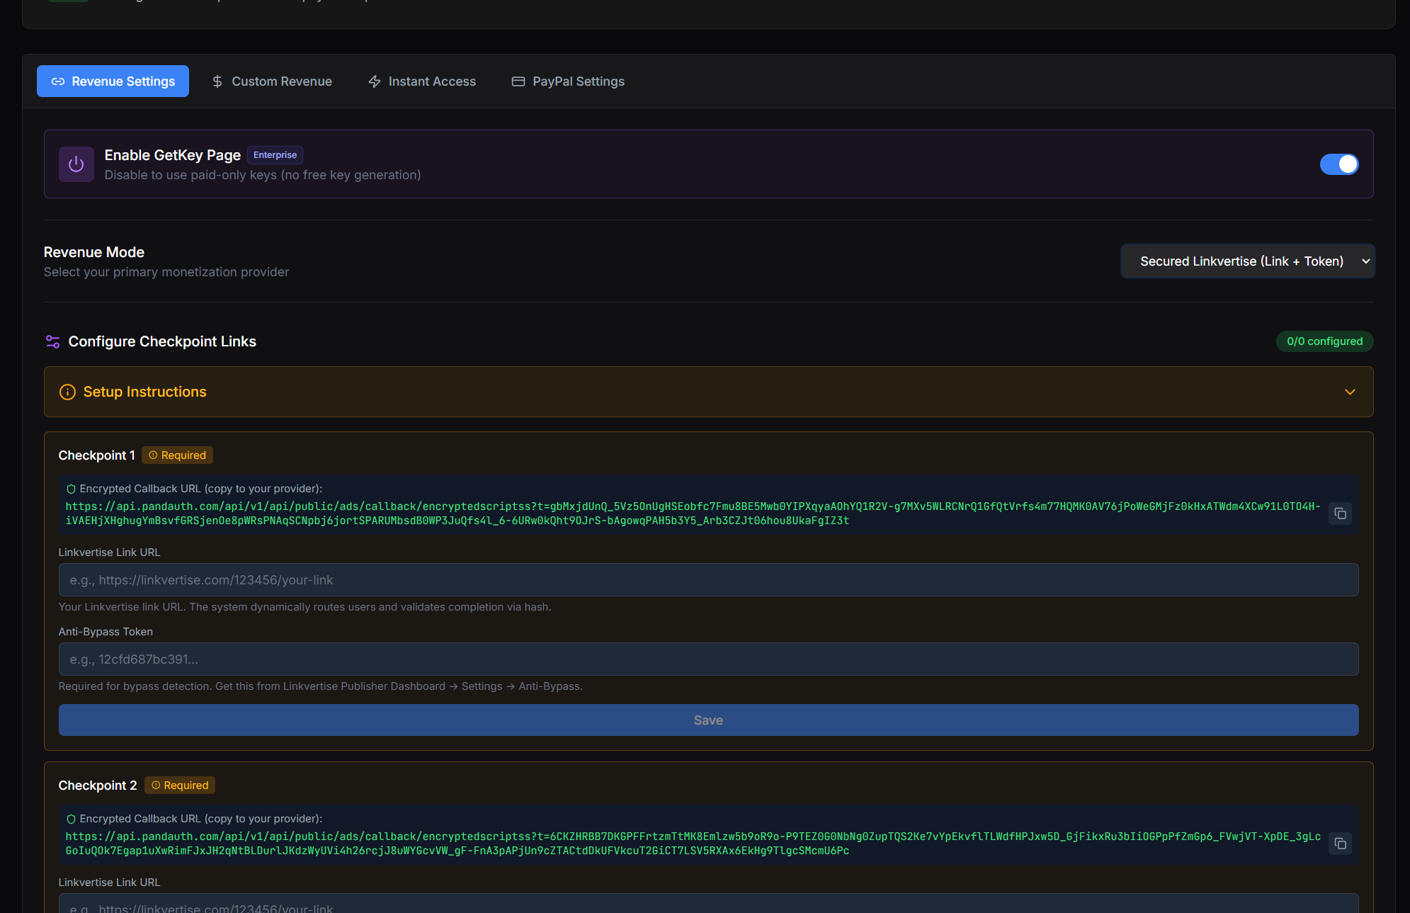The height and width of the screenshot is (913, 1410).
Task: Open the Revenue Settings tab
Action: click(x=113, y=81)
